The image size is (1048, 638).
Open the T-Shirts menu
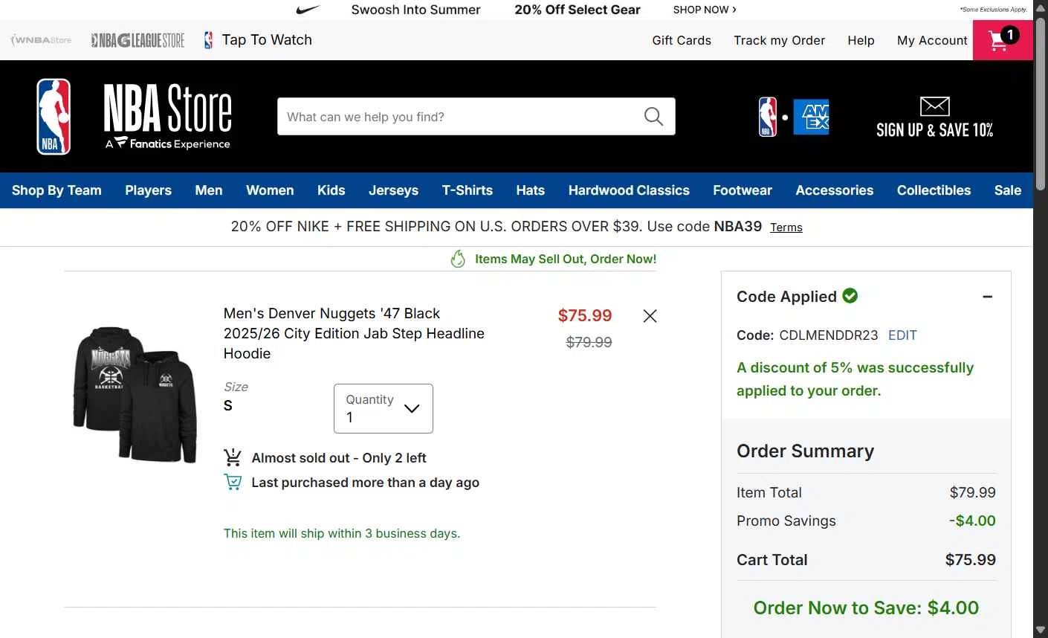468,190
